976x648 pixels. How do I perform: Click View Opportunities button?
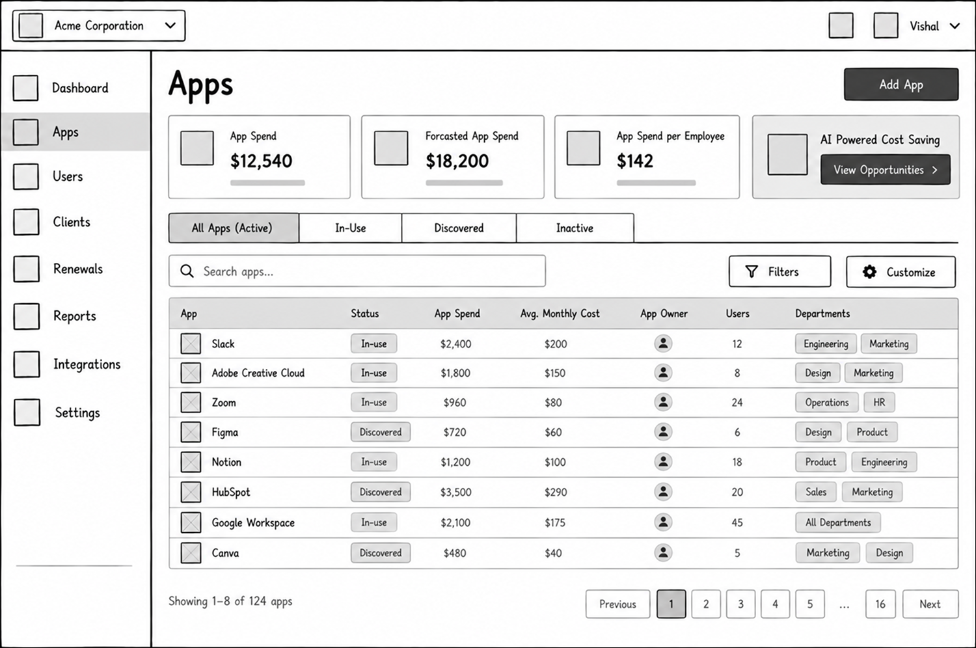click(x=886, y=170)
